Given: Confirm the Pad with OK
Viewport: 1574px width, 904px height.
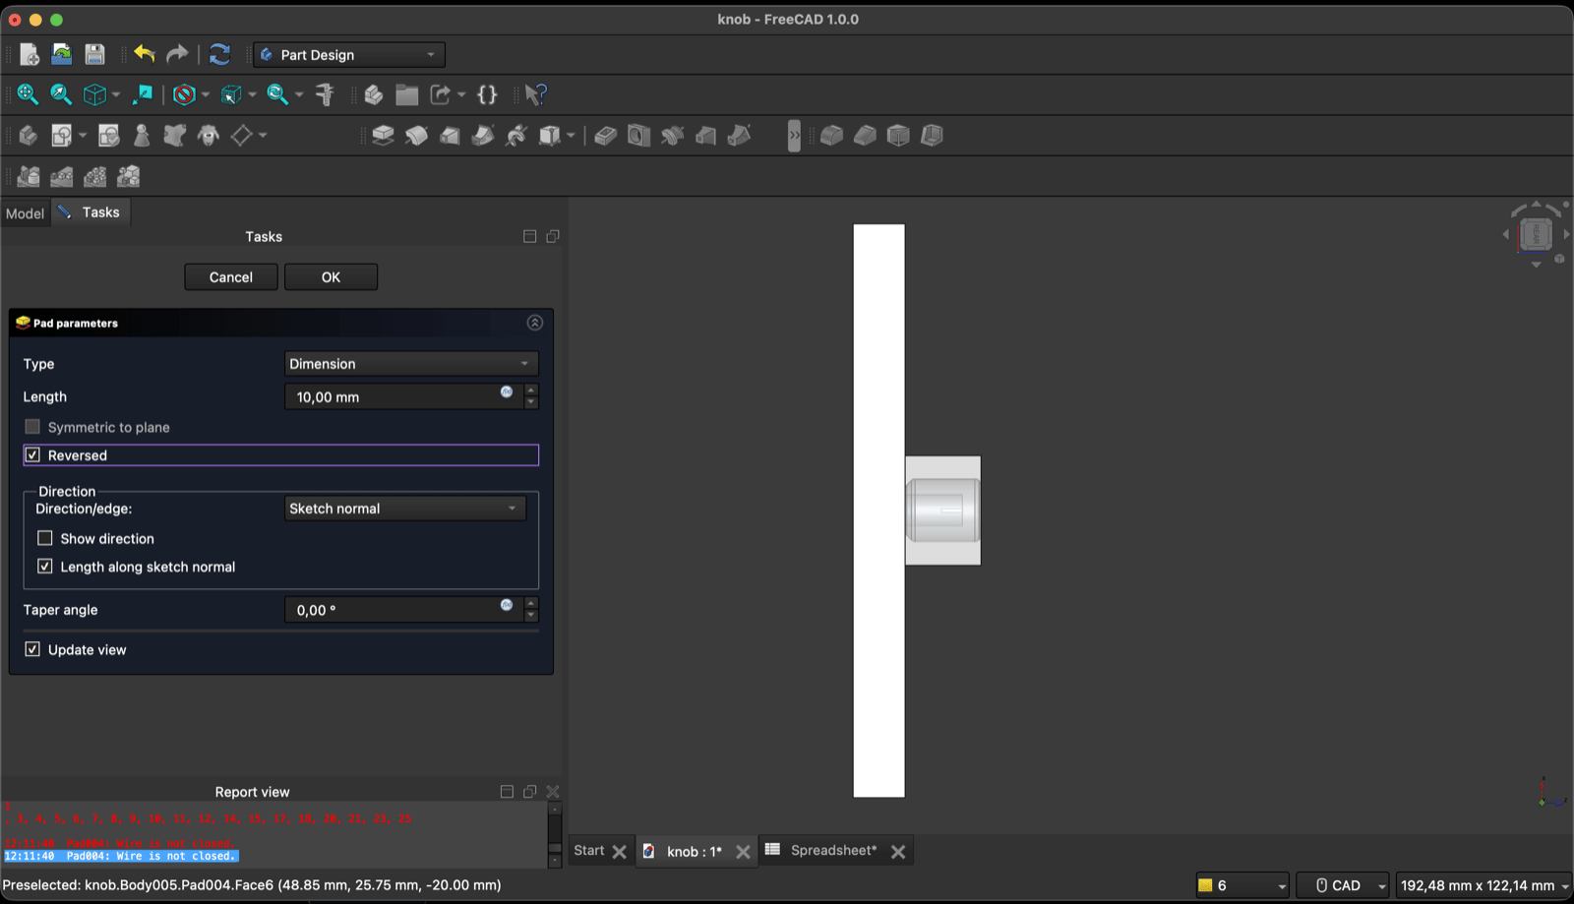Looking at the screenshot, I should pyautogui.click(x=331, y=277).
